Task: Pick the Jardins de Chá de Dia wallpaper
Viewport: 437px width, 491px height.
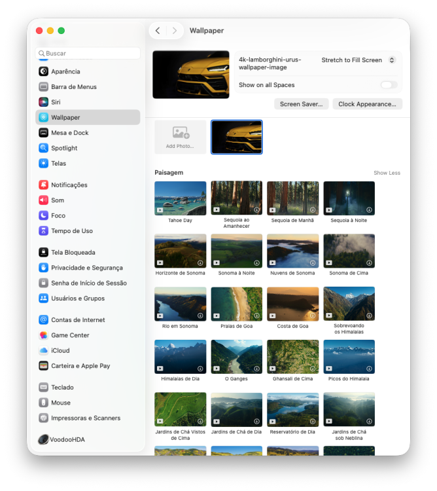Action: click(236, 410)
